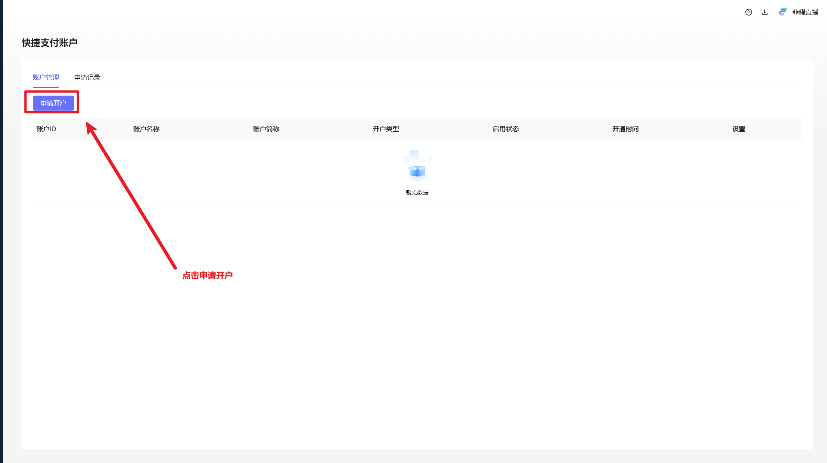Viewport: 827px width, 463px height.
Task: Click the 启用状态 column header
Action: [x=505, y=129]
